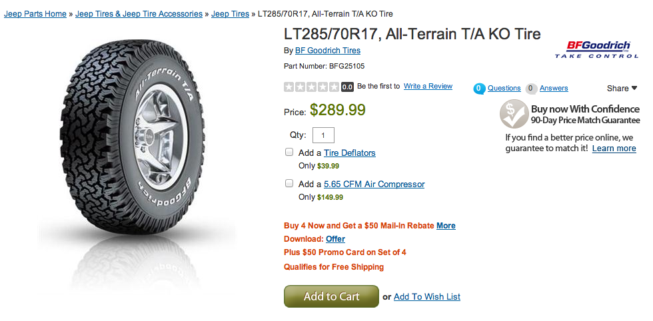Viewport: 653px width, 321px height.
Task: Open the Write a Review link
Action: 428,86
